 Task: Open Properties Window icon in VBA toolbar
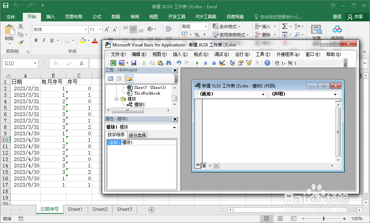(x=241, y=63)
